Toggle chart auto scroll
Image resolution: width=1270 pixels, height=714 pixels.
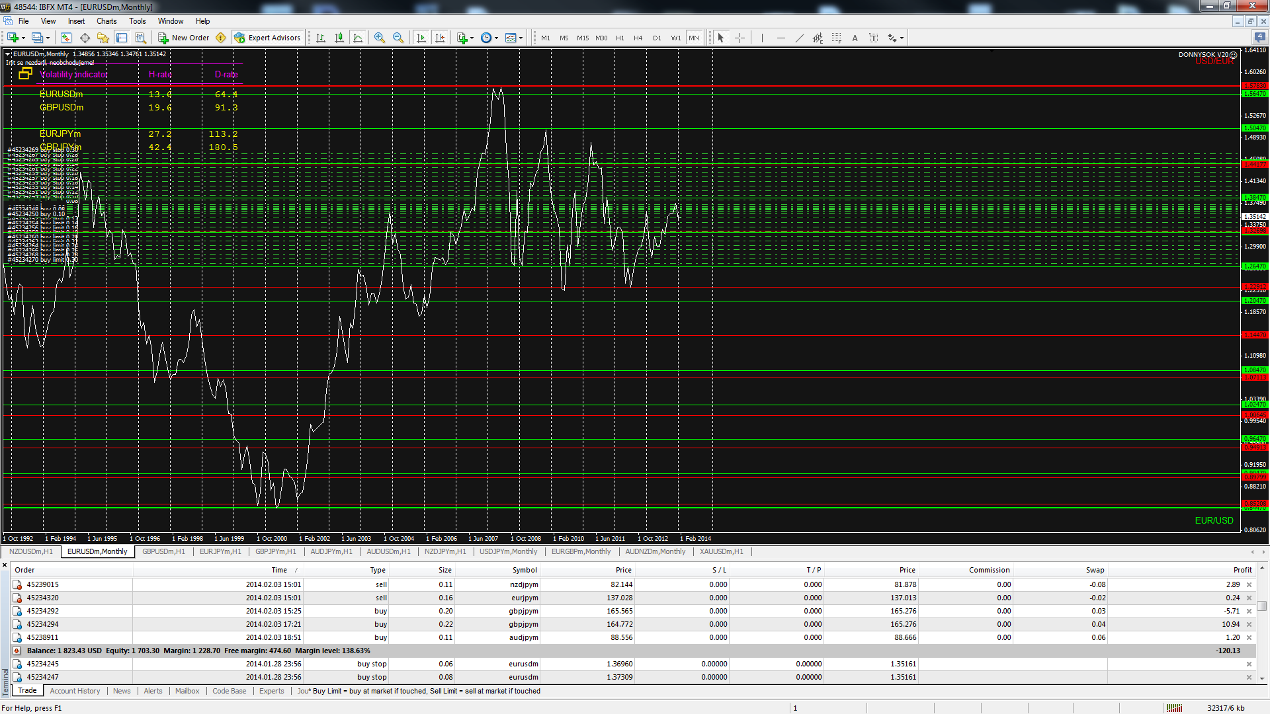(x=421, y=38)
